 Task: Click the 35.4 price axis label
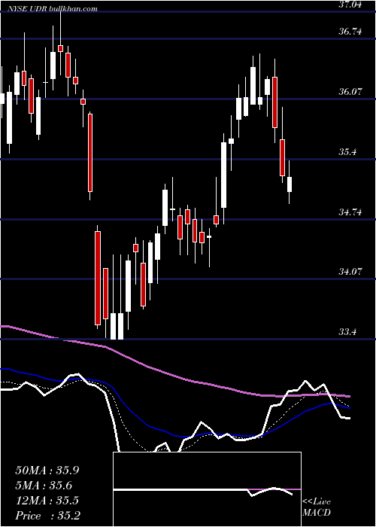[x=347, y=152]
